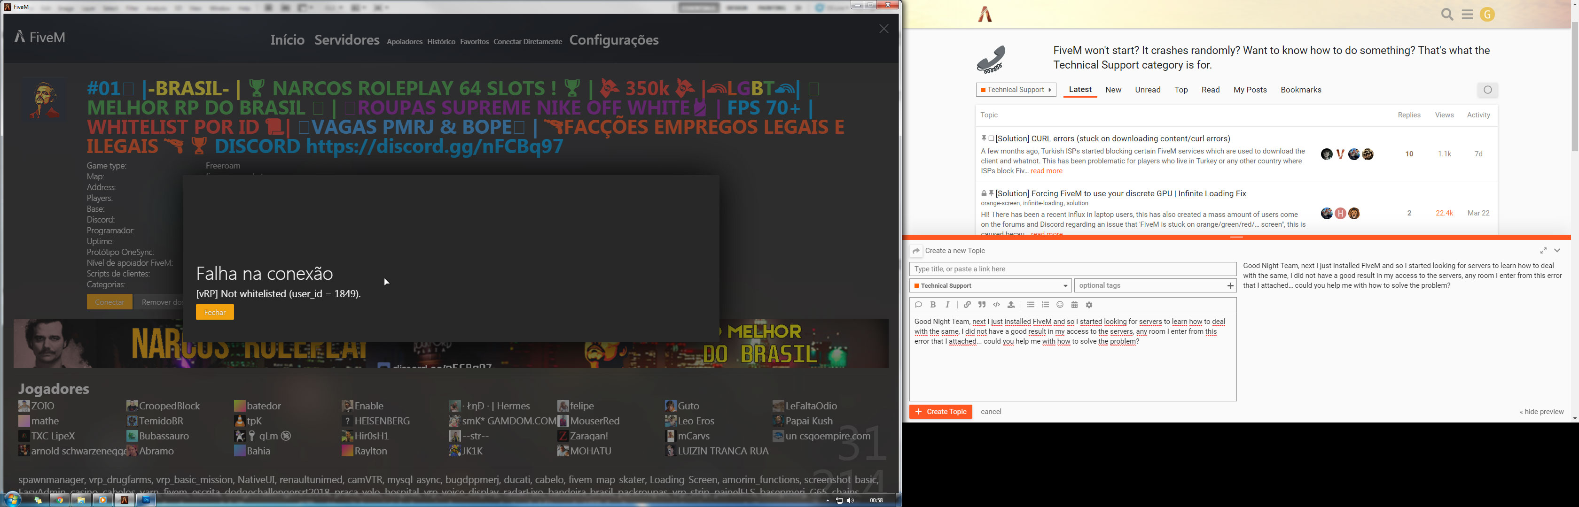Collapse the composer with chevron
This screenshot has height=507, width=1579.
click(x=1557, y=250)
